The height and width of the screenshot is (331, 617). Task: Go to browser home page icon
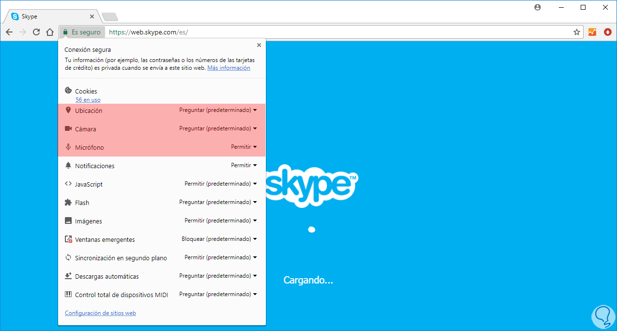pyautogui.click(x=50, y=32)
